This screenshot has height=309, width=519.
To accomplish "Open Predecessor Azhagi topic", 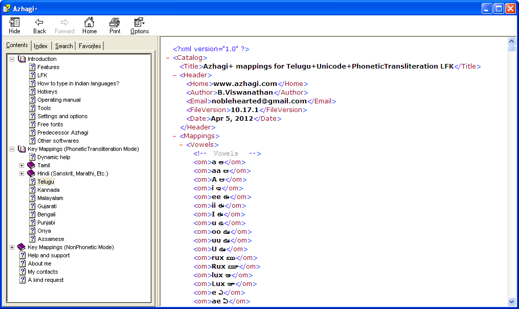I will click(x=62, y=133).
